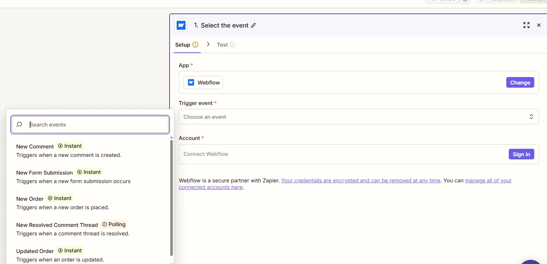
Task: Click the '1. Select the event' title
Action: point(221,25)
